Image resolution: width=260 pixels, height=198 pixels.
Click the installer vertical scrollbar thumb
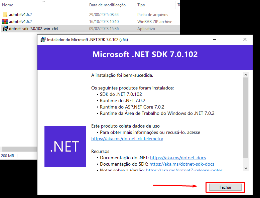246,118
